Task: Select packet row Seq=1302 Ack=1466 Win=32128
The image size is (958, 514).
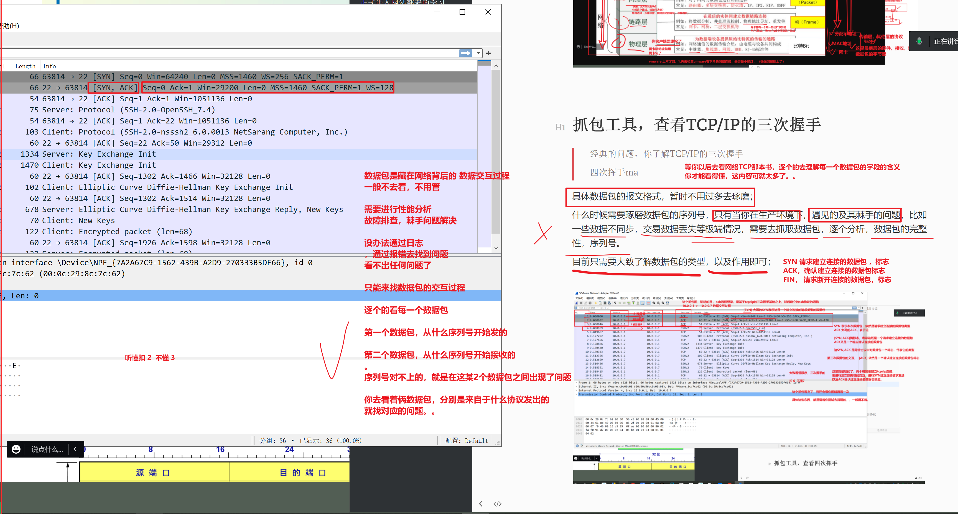Action: tap(239, 176)
